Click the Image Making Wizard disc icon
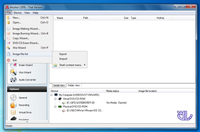 (8, 29)
